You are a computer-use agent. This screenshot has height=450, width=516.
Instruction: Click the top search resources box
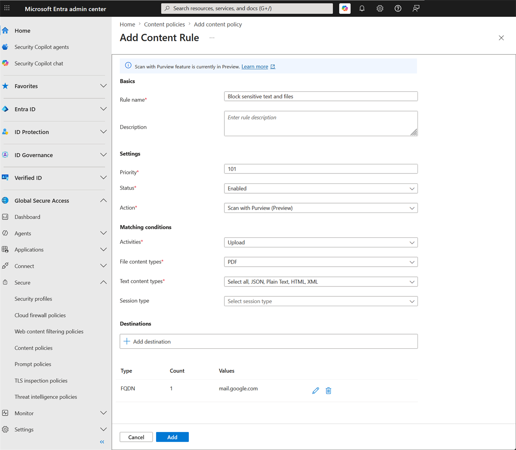click(247, 8)
